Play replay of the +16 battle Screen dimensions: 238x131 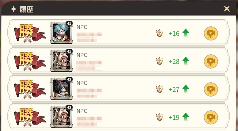[x=211, y=33]
